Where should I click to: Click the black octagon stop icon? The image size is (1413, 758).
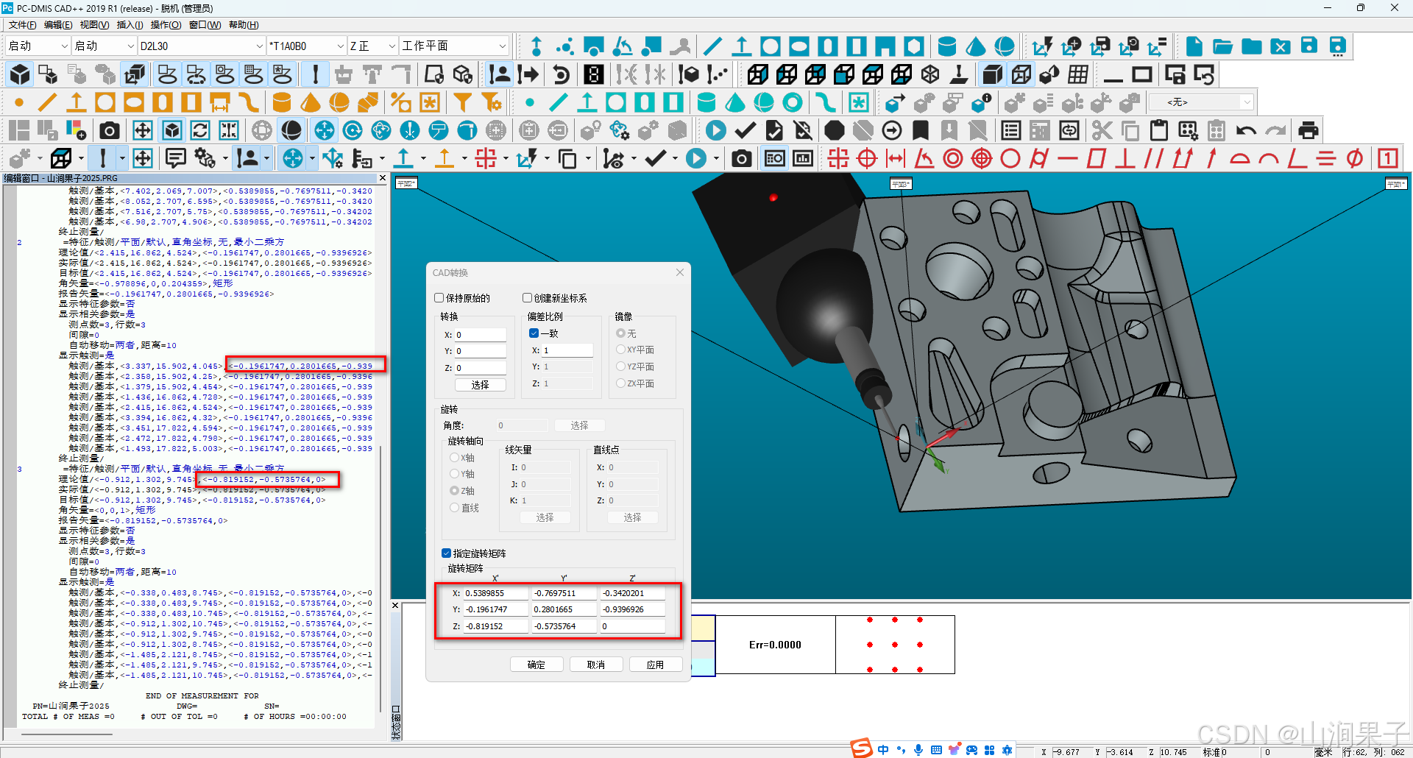click(834, 131)
